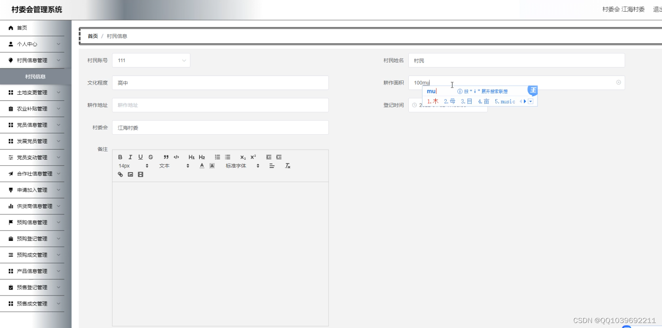Go to next candidate page in IME popup

pos(525,101)
